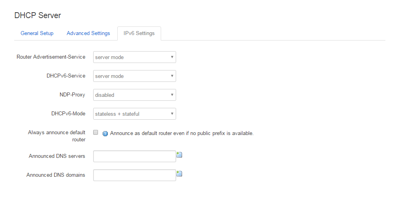Click the Announced DNS servers label
Screen dimensions: 400x198
pyautogui.click(x=57, y=156)
